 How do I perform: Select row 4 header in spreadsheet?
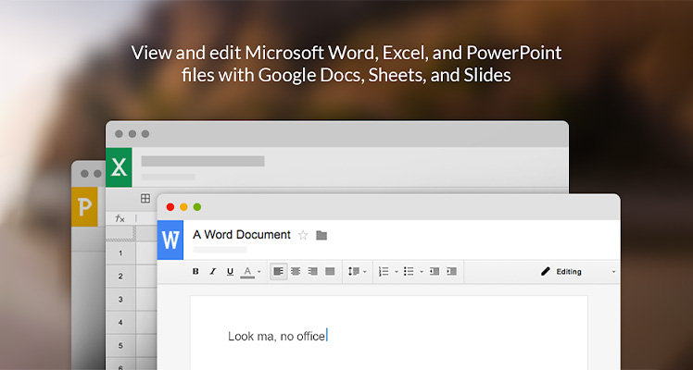tap(120, 323)
